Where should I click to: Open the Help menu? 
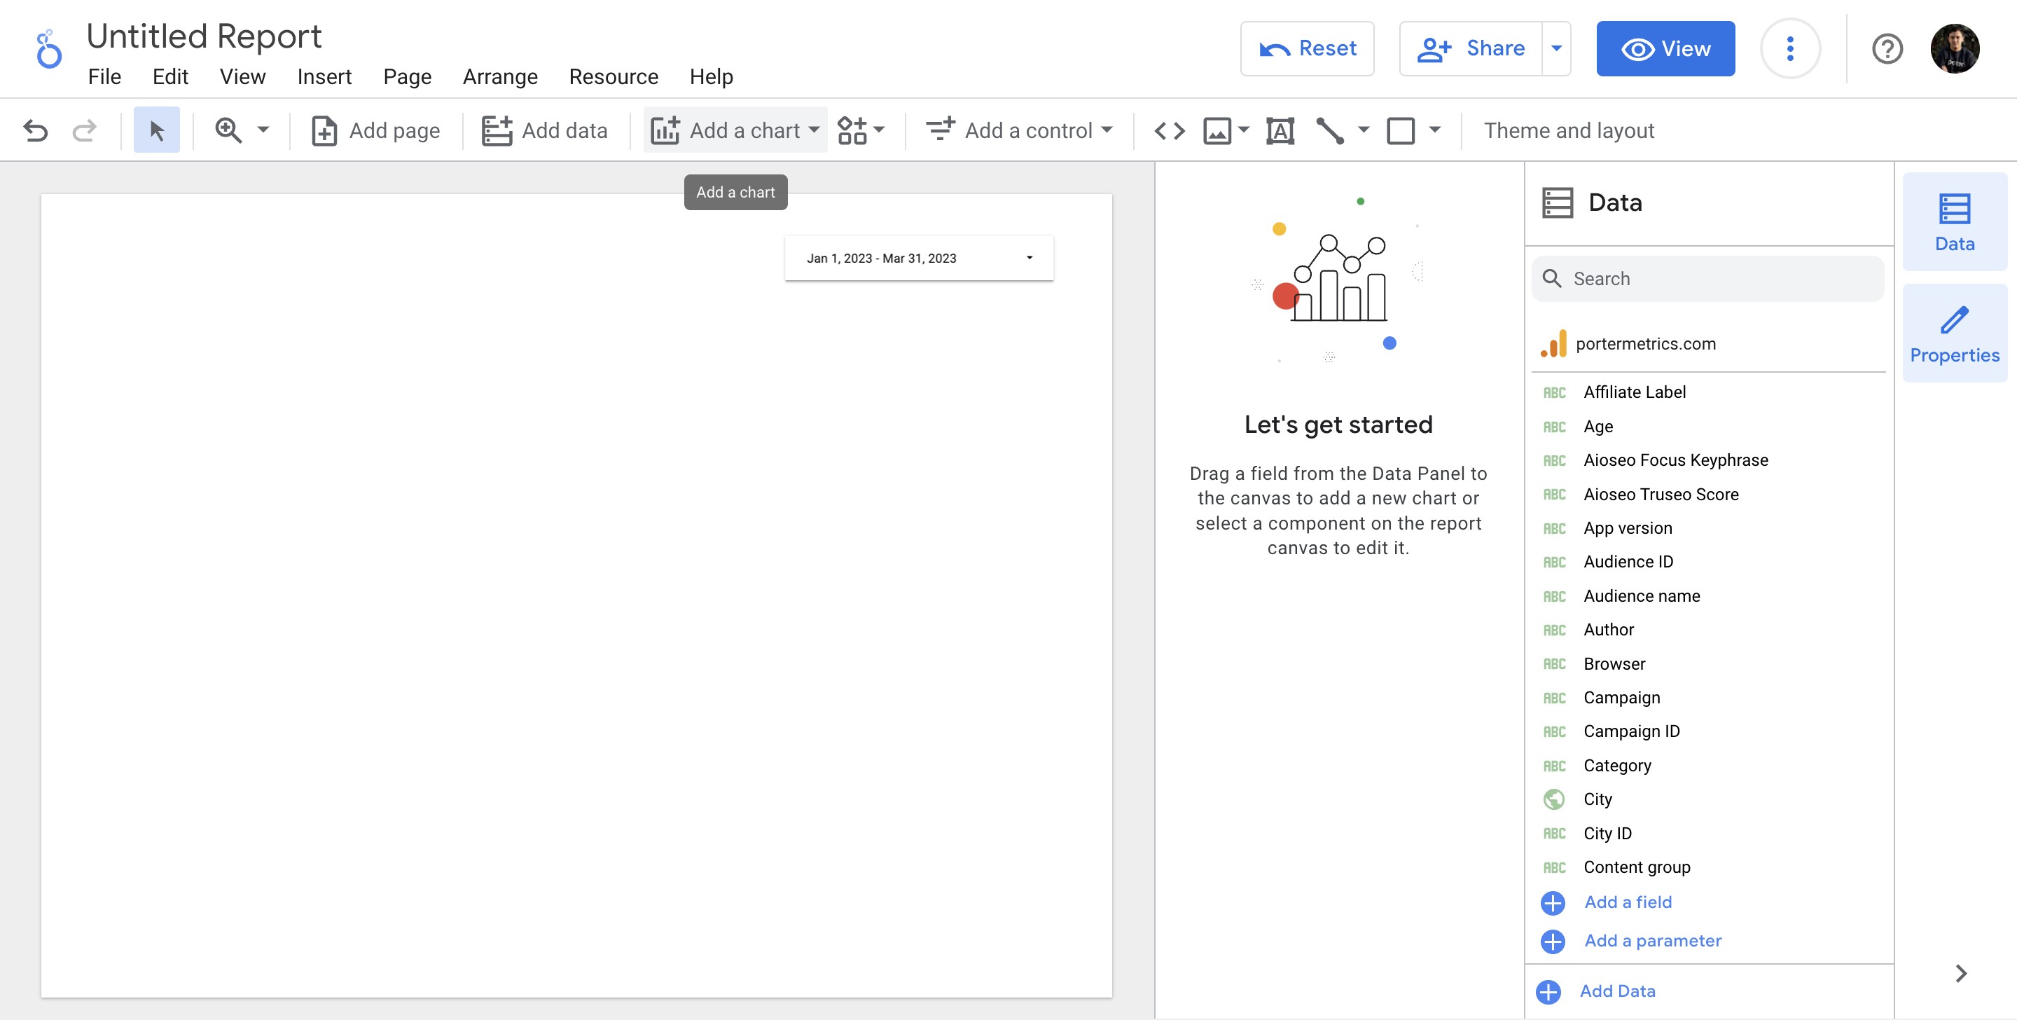click(711, 77)
